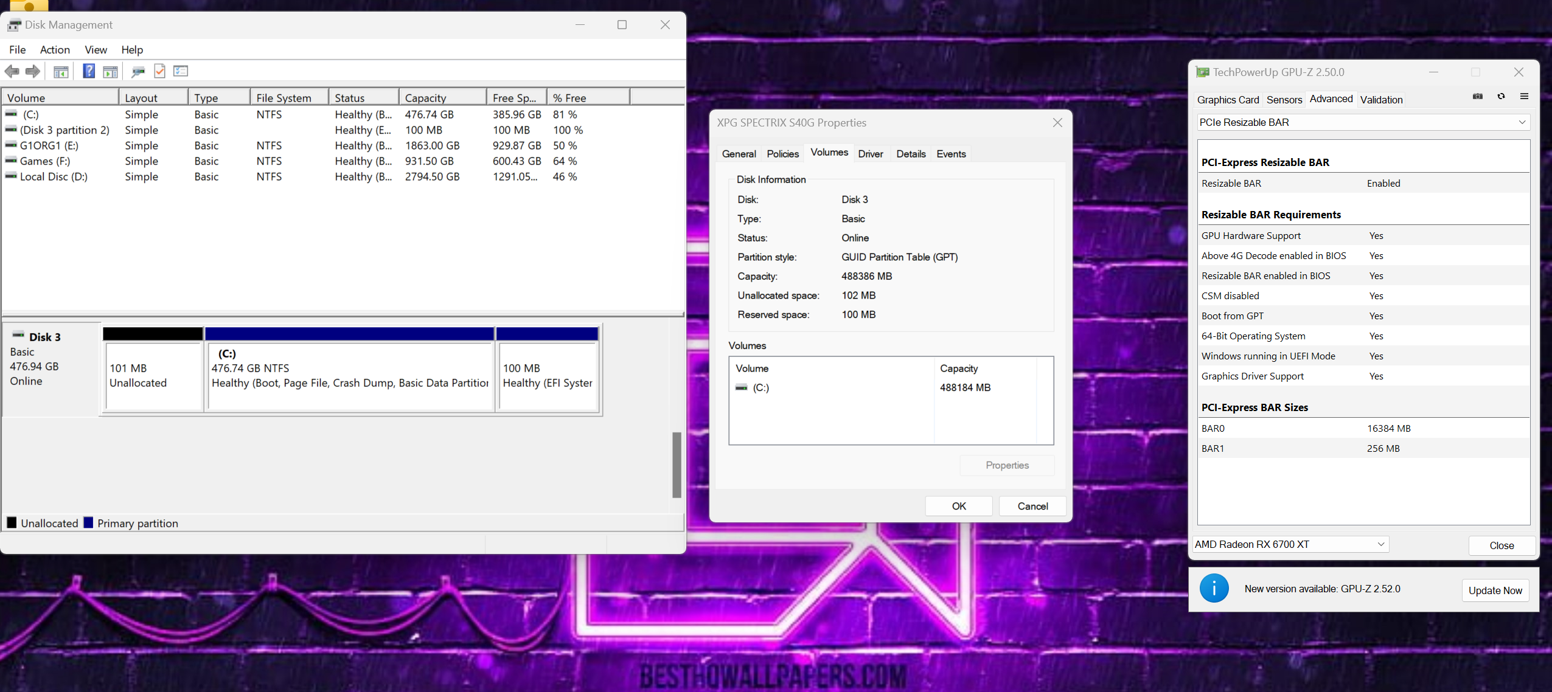Click the properties checkmark document icon
This screenshot has height=692, width=1552.
point(159,71)
